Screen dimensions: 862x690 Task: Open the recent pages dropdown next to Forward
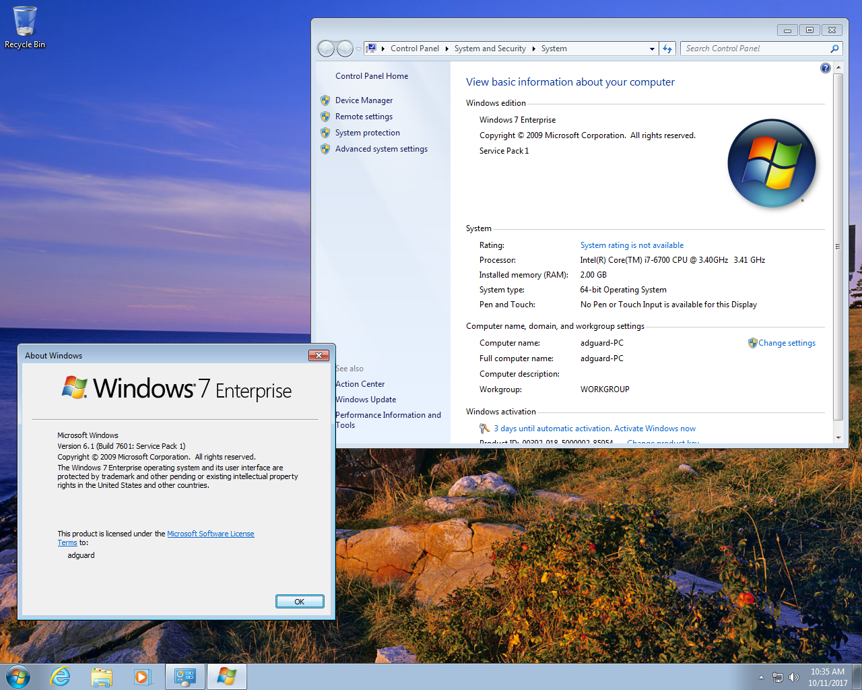point(358,49)
